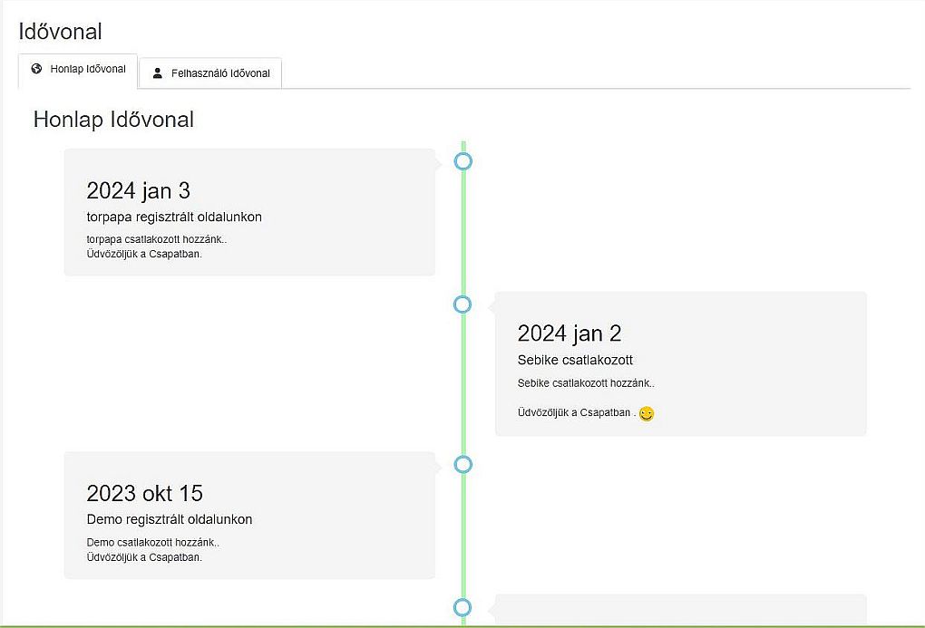
Task: Click the "2024 jan 2" date heading
Action: tap(569, 333)
